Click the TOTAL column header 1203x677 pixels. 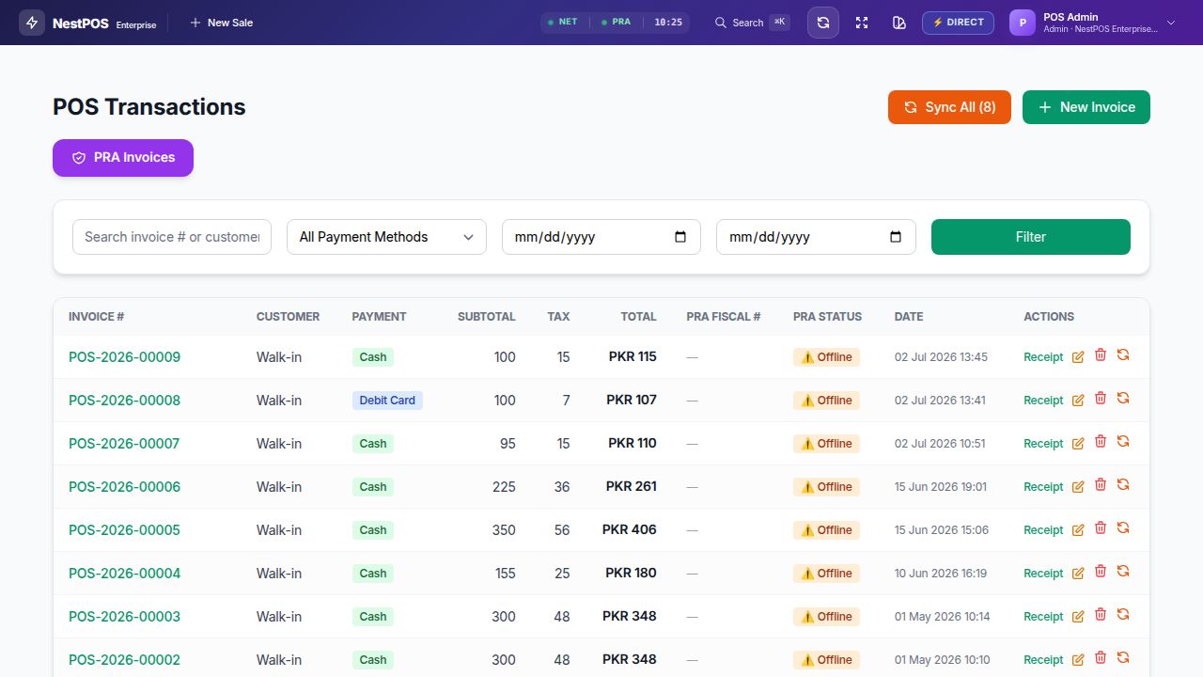coord(638,317)
